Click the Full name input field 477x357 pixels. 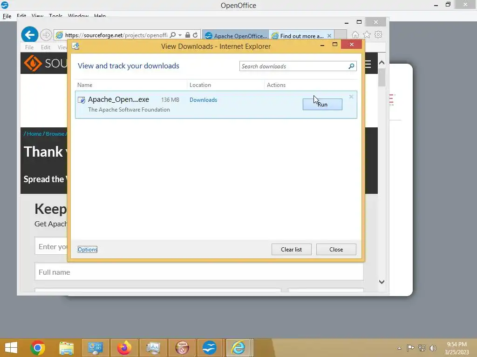point(199,272)
